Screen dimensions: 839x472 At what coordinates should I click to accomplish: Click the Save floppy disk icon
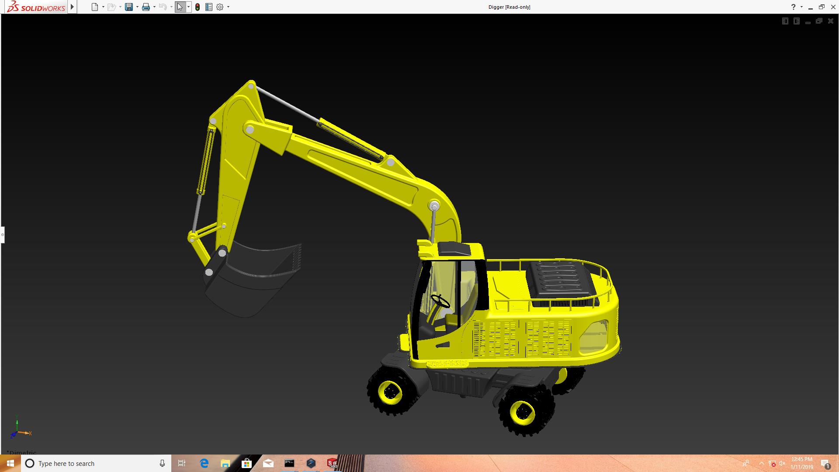point(128,7)
